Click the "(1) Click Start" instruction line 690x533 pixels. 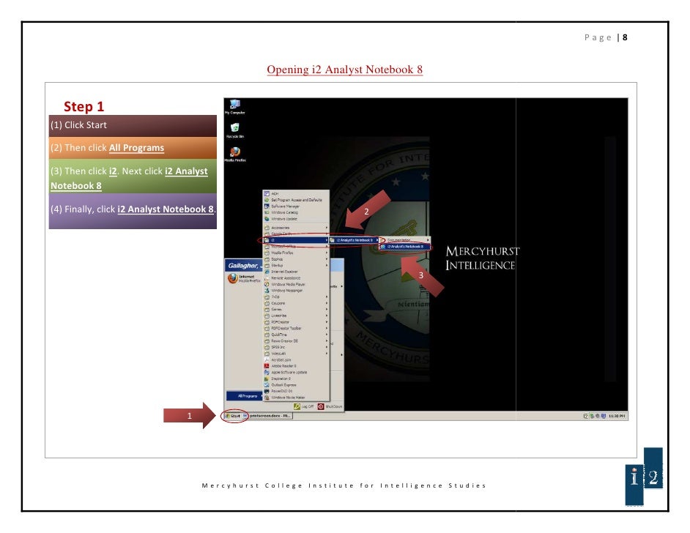pyautogui.click(x=79, y=125)
